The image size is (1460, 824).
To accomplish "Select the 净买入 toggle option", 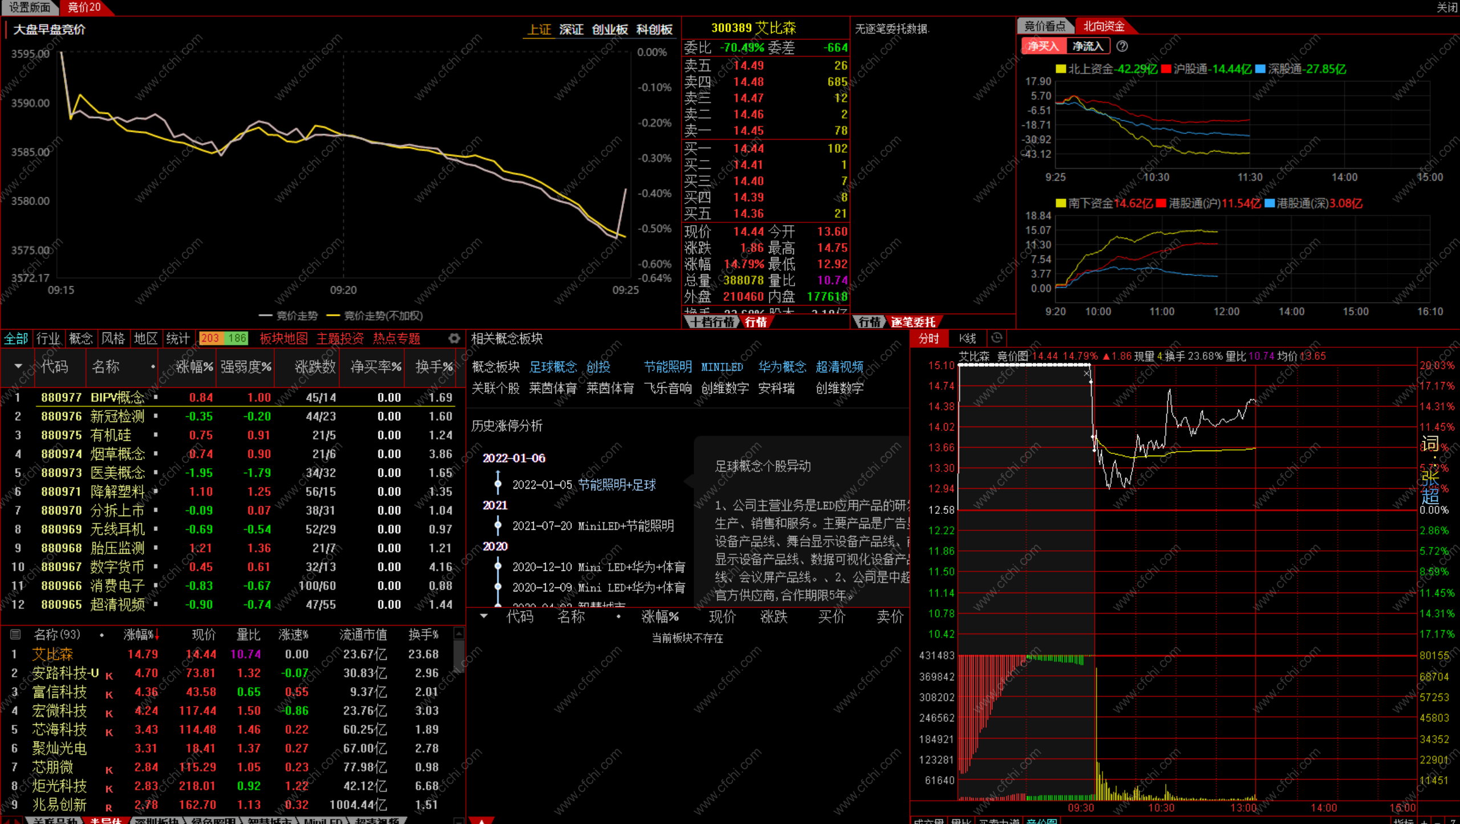I will click(1043, 46).
